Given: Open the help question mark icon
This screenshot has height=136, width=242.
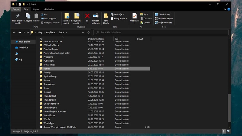Looking at the screenshot, I should [229, 9].
